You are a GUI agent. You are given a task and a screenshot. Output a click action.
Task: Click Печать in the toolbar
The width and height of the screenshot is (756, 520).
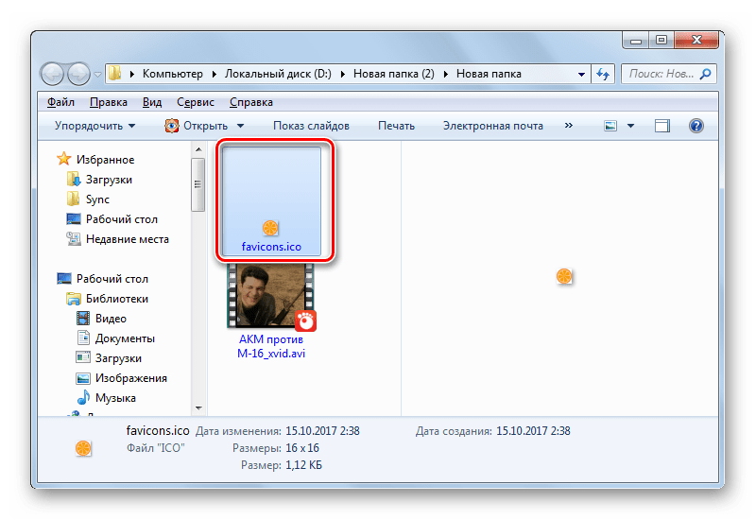coord(396,126)
